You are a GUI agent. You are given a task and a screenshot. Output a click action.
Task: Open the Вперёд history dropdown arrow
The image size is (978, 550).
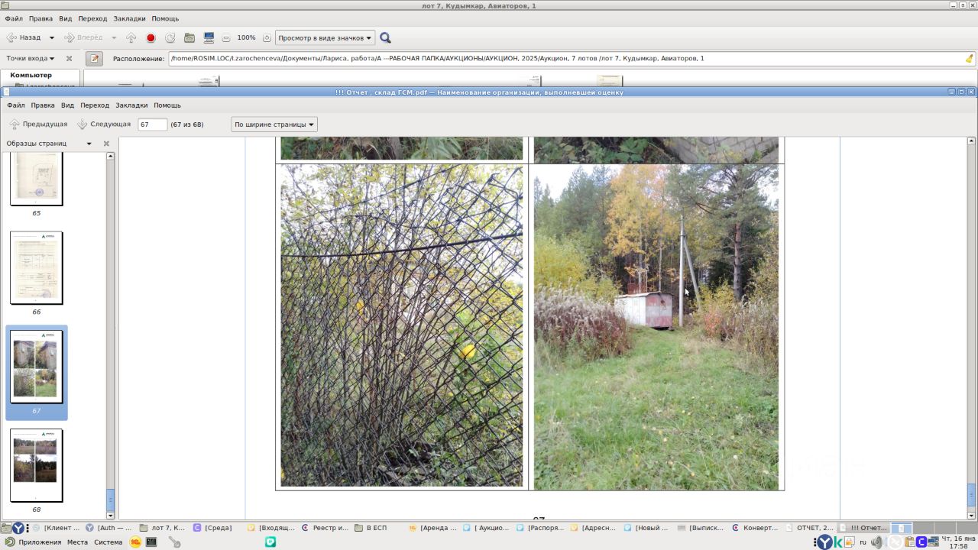click(114, 37)
